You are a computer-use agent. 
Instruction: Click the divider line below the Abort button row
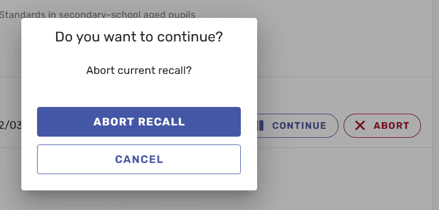[344, 147]
